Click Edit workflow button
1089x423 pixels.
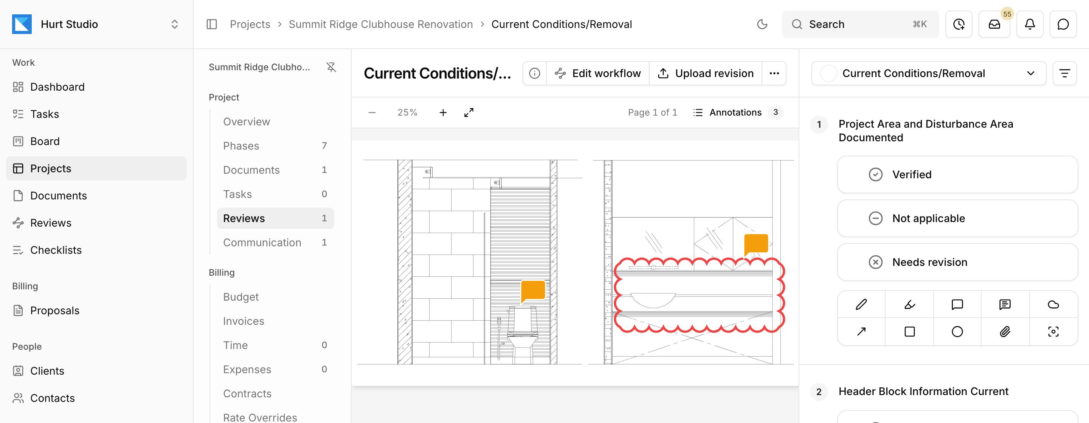pyautogui.click(x=597, y=73)
